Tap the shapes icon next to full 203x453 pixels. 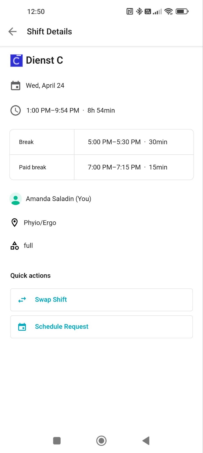[15, 245]
